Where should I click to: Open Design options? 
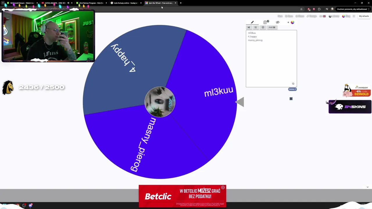click(312, 16)
